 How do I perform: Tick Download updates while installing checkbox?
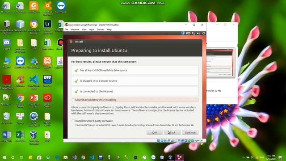click(73, 100)
